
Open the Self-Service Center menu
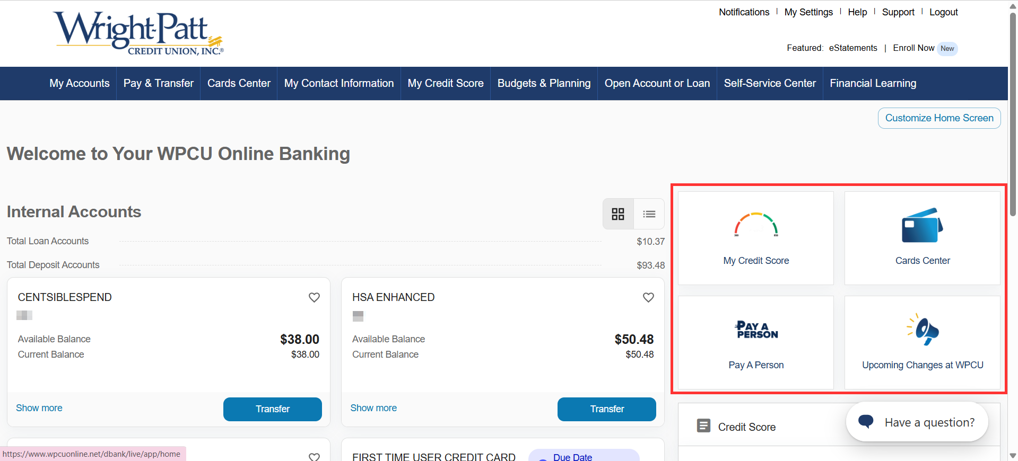tap(769, 83)
